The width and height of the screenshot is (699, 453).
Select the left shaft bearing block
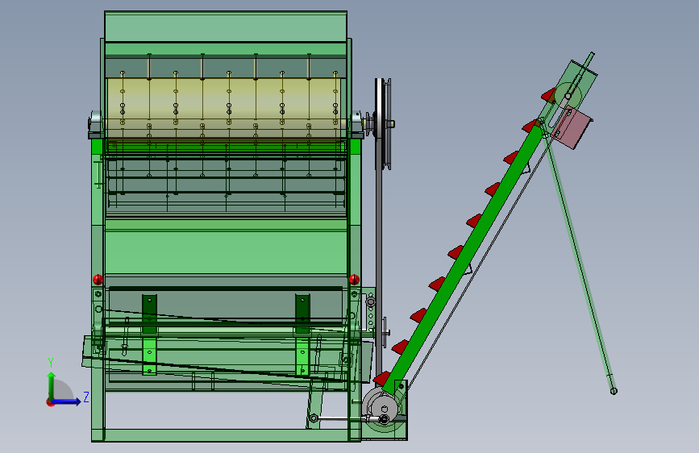[x=96, y=125]
